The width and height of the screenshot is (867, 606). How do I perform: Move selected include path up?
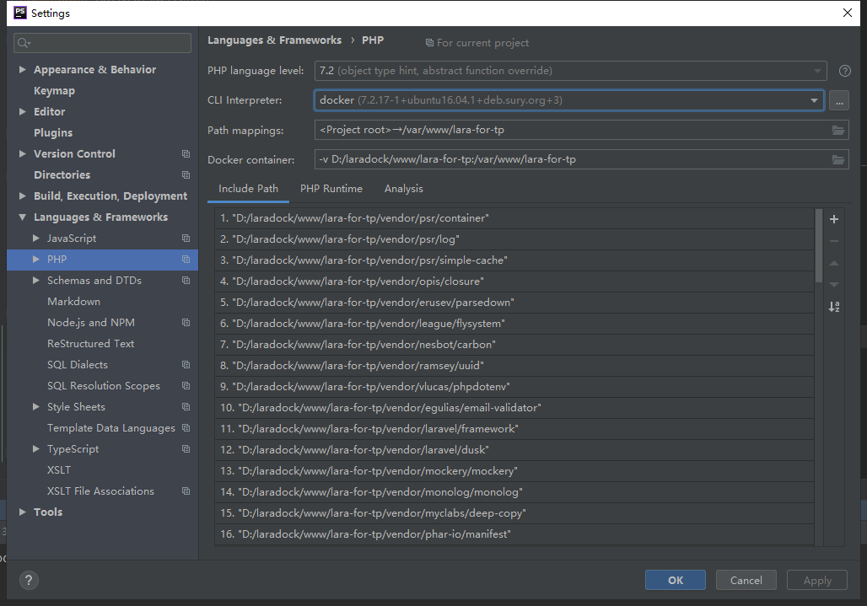click(834, 263)
